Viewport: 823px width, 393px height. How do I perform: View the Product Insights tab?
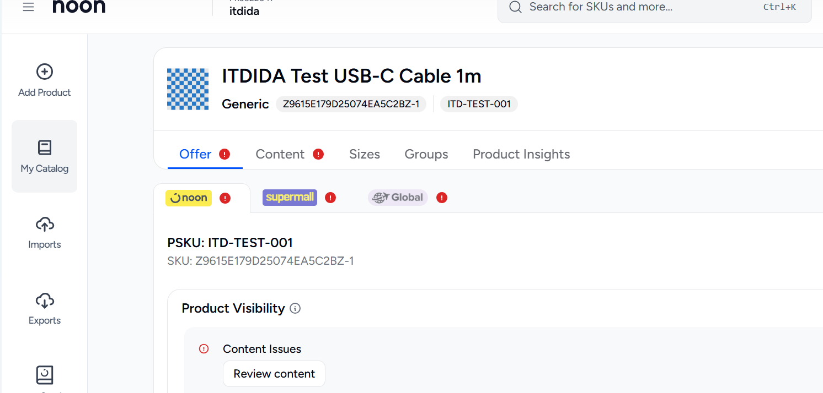521,154
